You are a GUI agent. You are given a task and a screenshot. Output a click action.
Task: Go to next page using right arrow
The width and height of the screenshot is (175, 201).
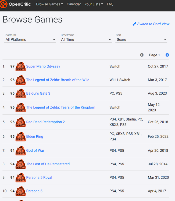(x=167, y=55)
